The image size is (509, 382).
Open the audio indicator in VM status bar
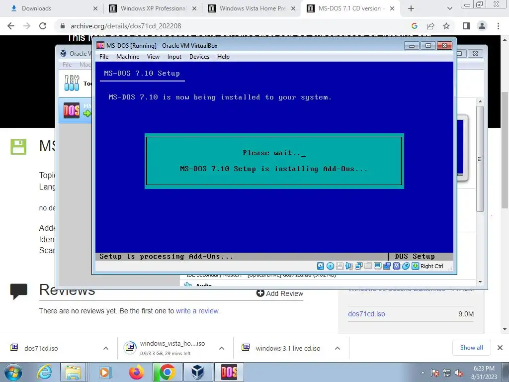(349, 266)
